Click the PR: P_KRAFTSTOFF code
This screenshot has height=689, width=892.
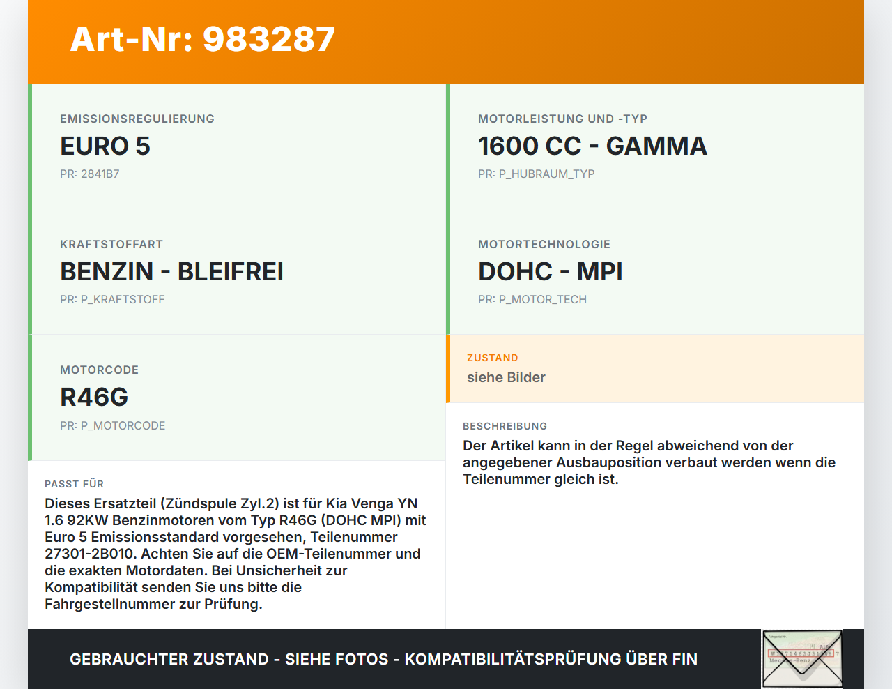pyautogui.click(x=112, y=299)
